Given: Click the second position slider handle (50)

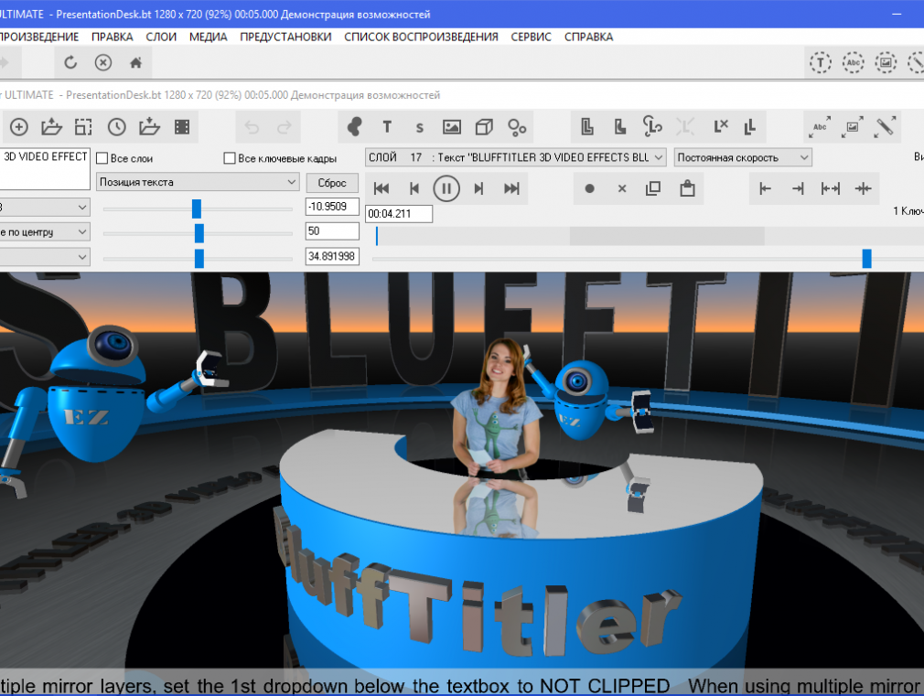Looking at the screenshot, I should [199, 233].
